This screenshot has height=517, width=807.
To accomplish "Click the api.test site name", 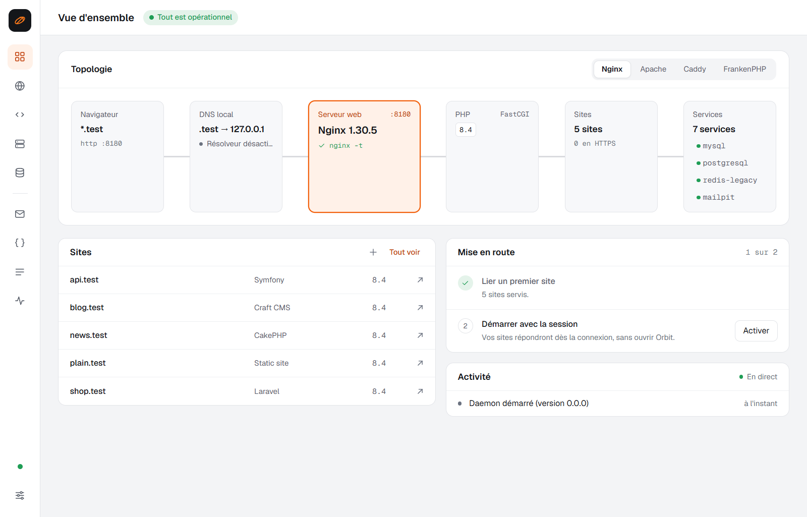I will click(x=84, y=280).
